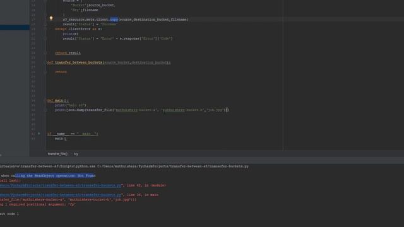Click the green run arrow beside __main__ line
This screenshot has height=227, width=404.
coord(39,134)
